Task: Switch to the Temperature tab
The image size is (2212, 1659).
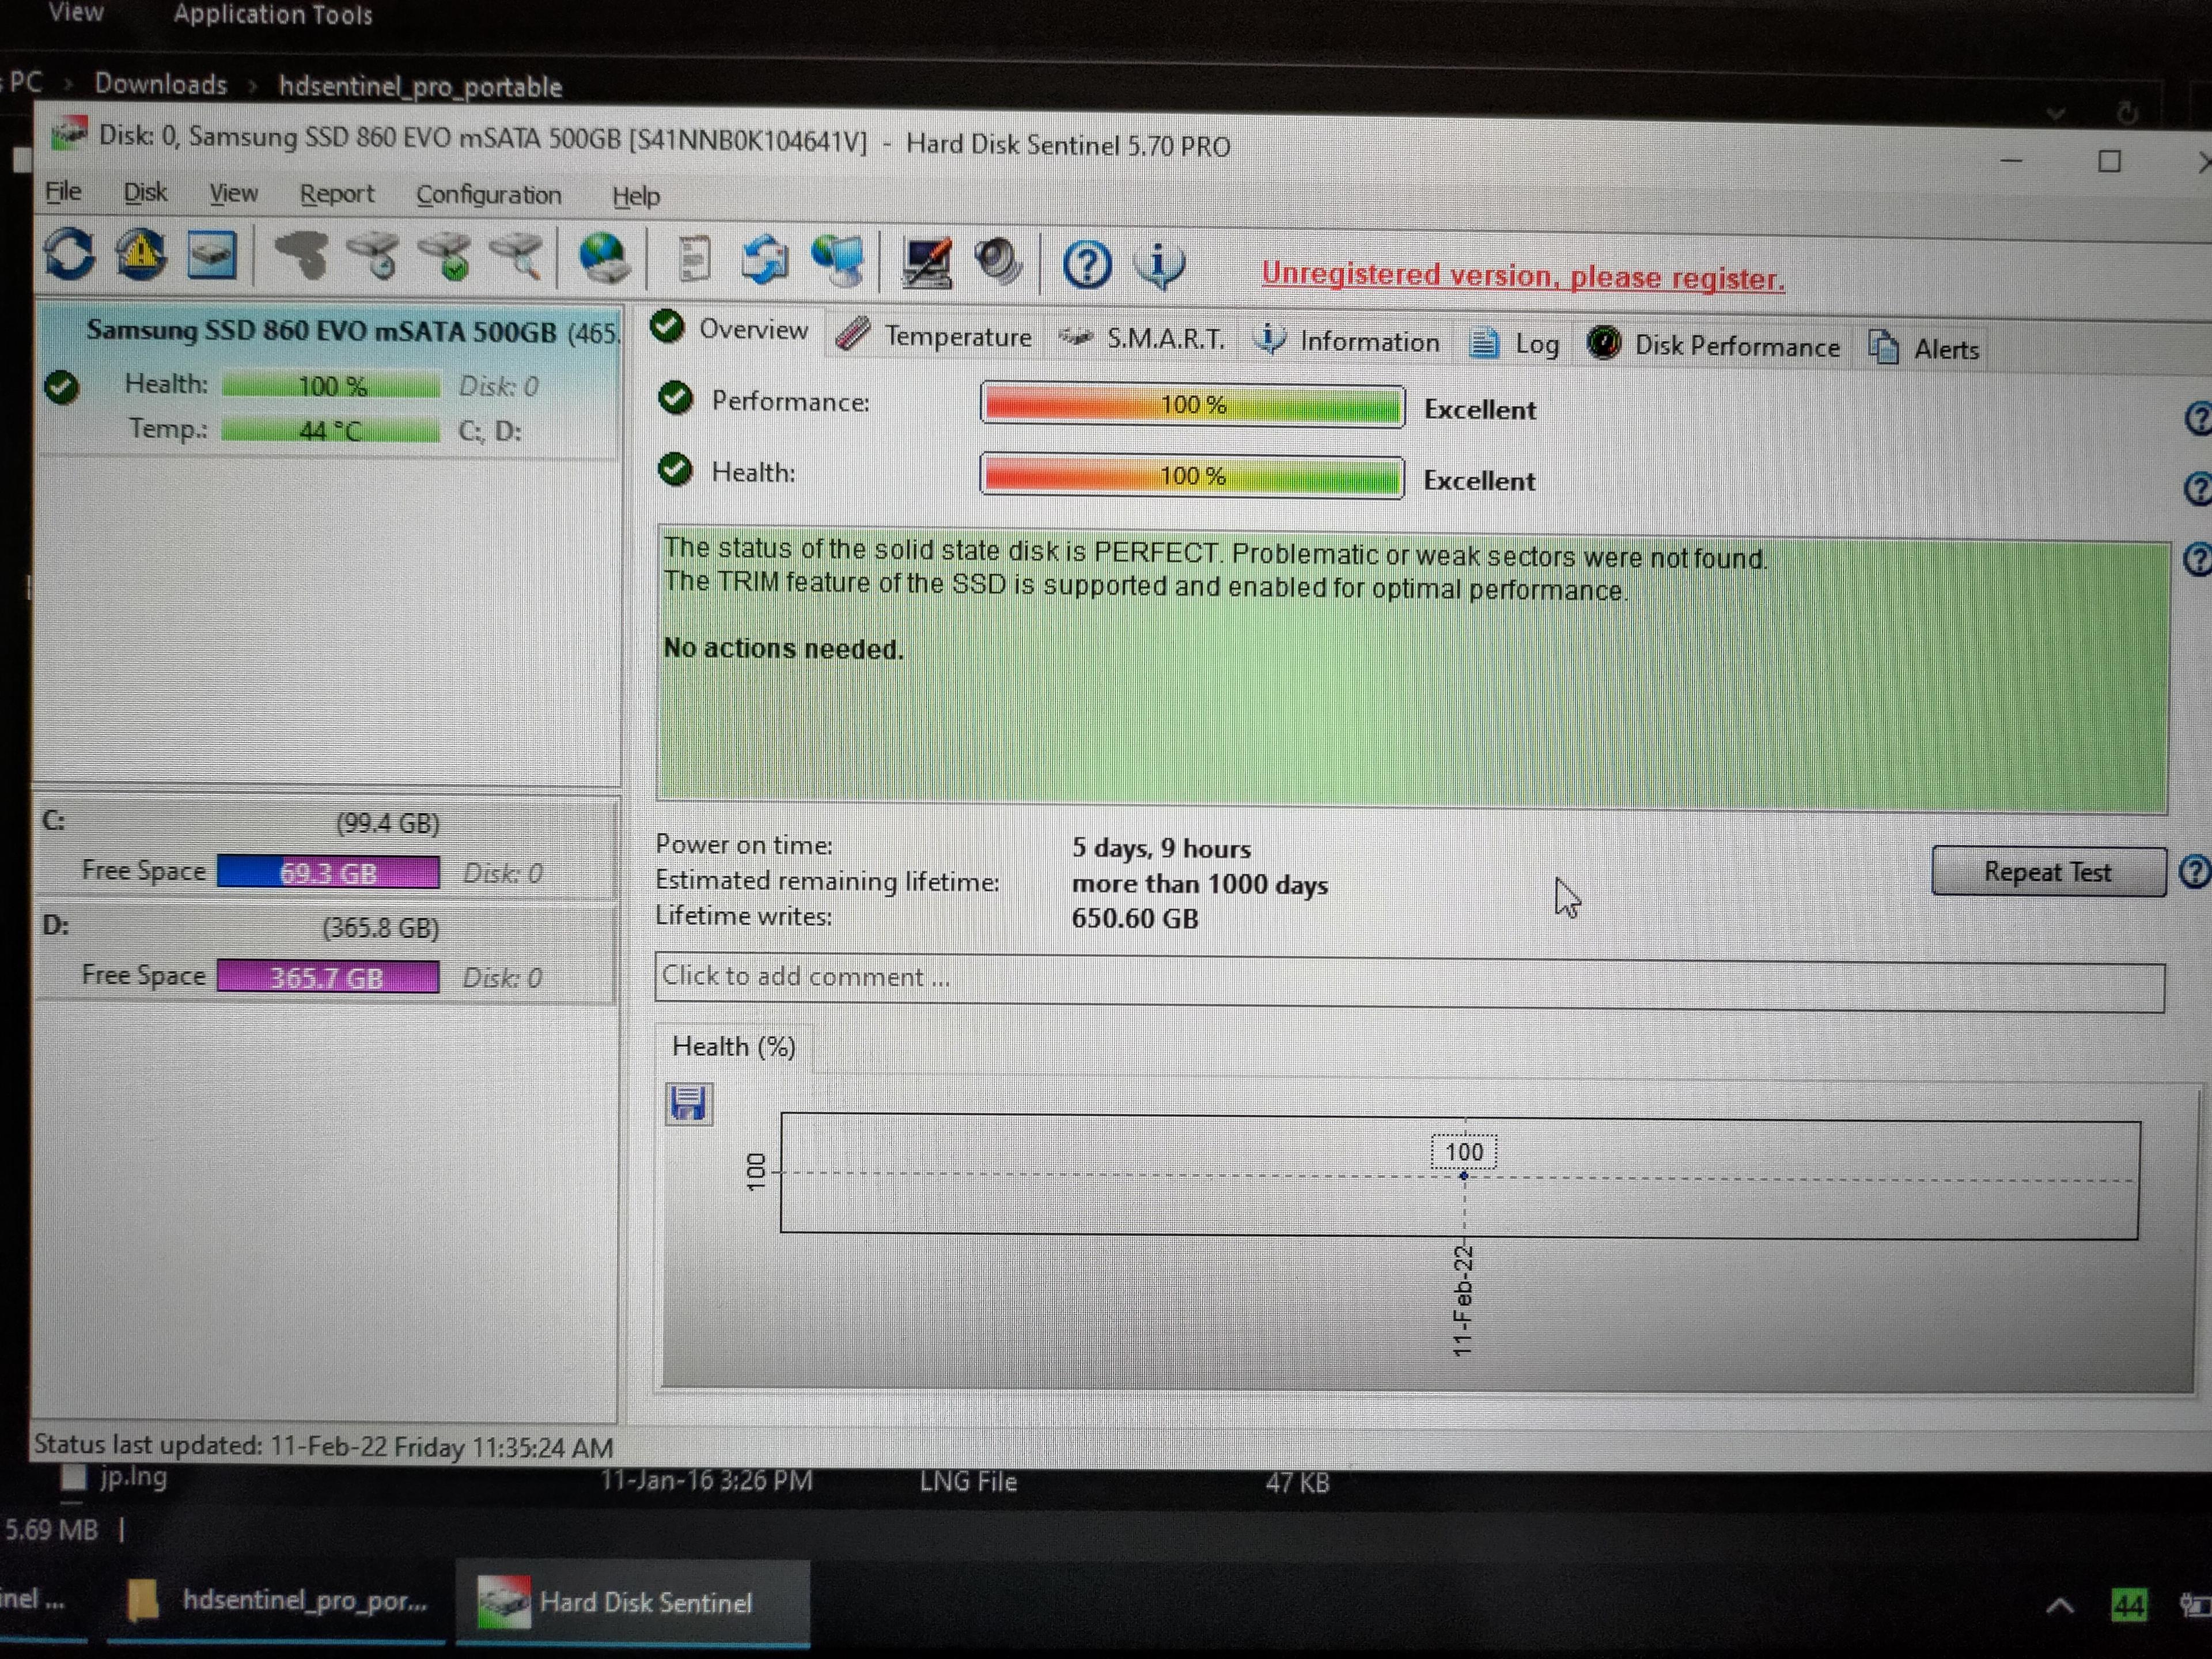Action: 934,336
